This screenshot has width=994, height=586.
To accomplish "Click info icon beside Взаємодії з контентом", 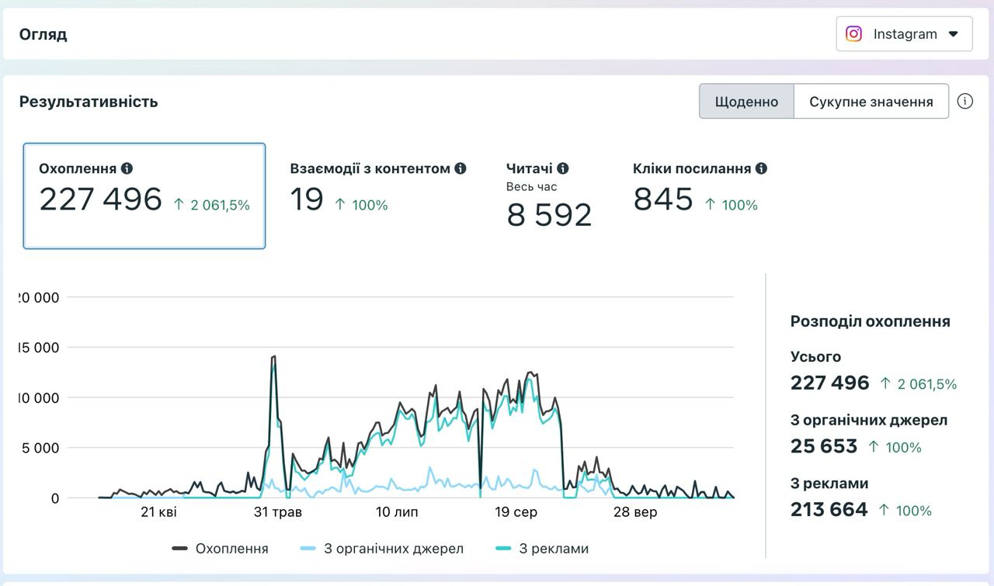I will point(461,168).
